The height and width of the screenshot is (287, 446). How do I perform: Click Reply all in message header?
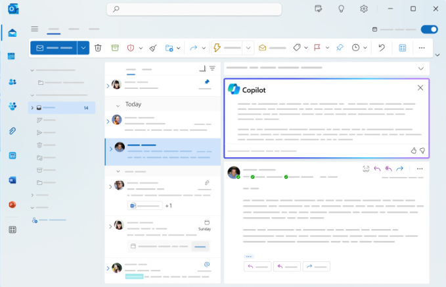pyautogui.click(x=388, y=169)
